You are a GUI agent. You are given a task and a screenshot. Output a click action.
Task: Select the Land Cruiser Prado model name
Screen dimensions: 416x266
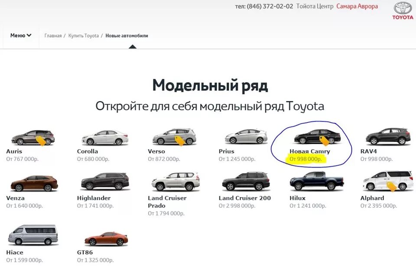[x=167, y=202]
